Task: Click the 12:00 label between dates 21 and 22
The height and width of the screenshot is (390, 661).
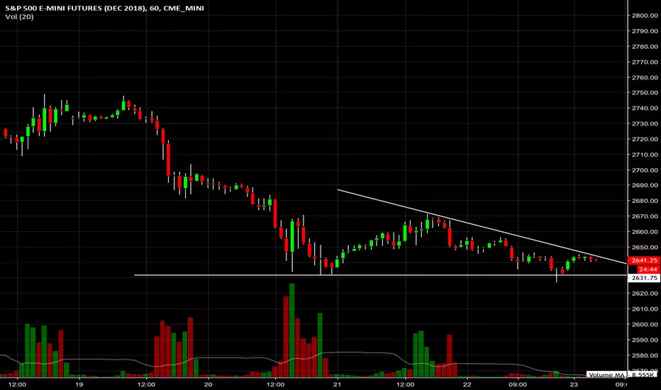Action: pos(405,384)
